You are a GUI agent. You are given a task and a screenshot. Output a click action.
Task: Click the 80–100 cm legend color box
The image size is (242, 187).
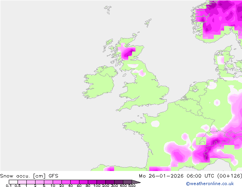pyautogui.click(x=92, y=182)
